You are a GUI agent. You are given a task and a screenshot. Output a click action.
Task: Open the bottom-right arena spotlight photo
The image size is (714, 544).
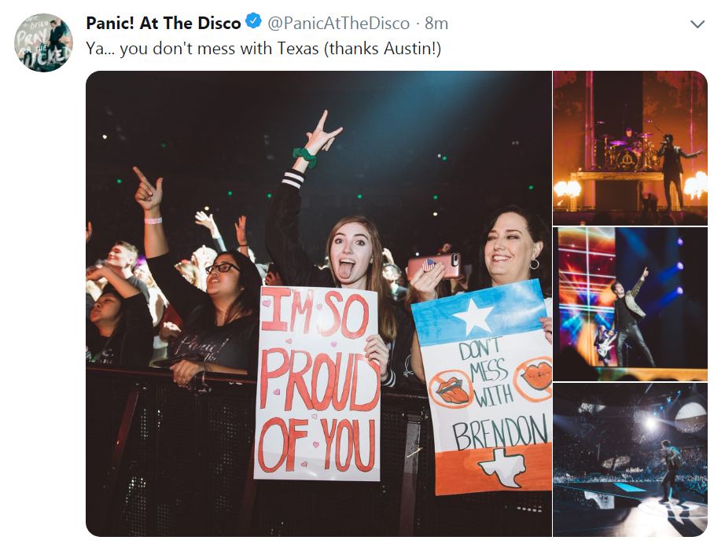[630, 460]
